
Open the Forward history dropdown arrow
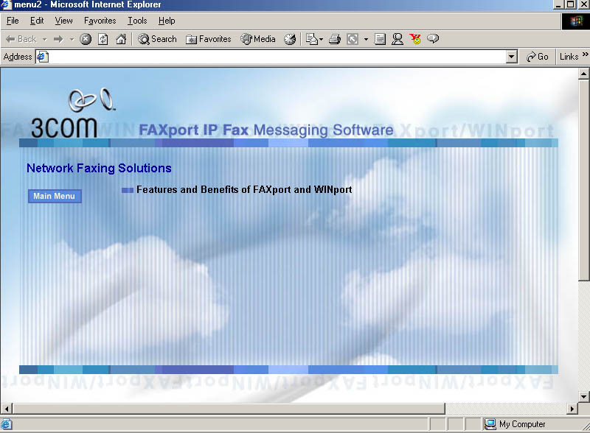tap(72, 39)
